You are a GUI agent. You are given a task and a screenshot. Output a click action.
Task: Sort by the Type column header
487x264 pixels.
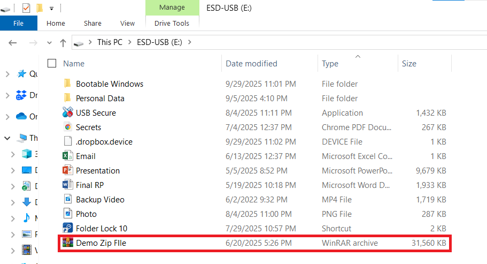pos(330,64)
